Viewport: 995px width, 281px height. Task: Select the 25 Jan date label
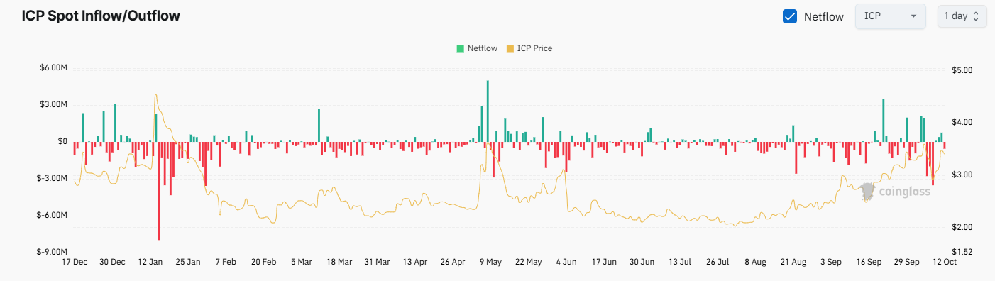tap(188, 262)
